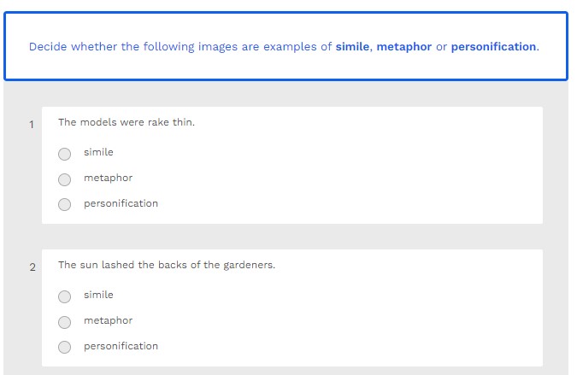Select simile radio circle for question 2
This screenshot has height=375, width=577.
(65, 296)
